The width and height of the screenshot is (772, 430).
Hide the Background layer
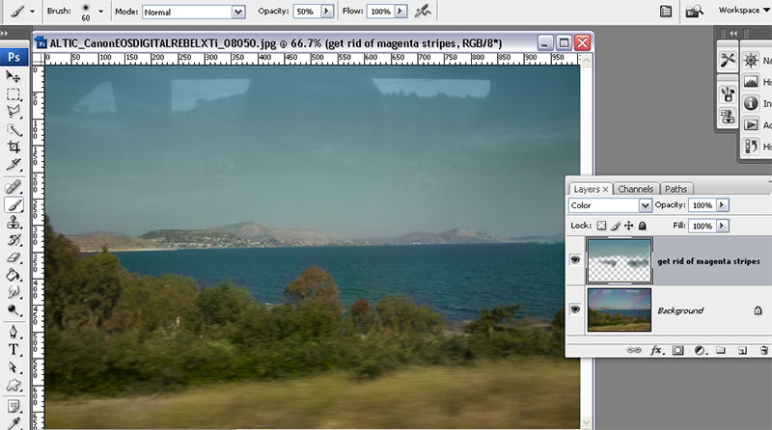(x=575, y=309)
